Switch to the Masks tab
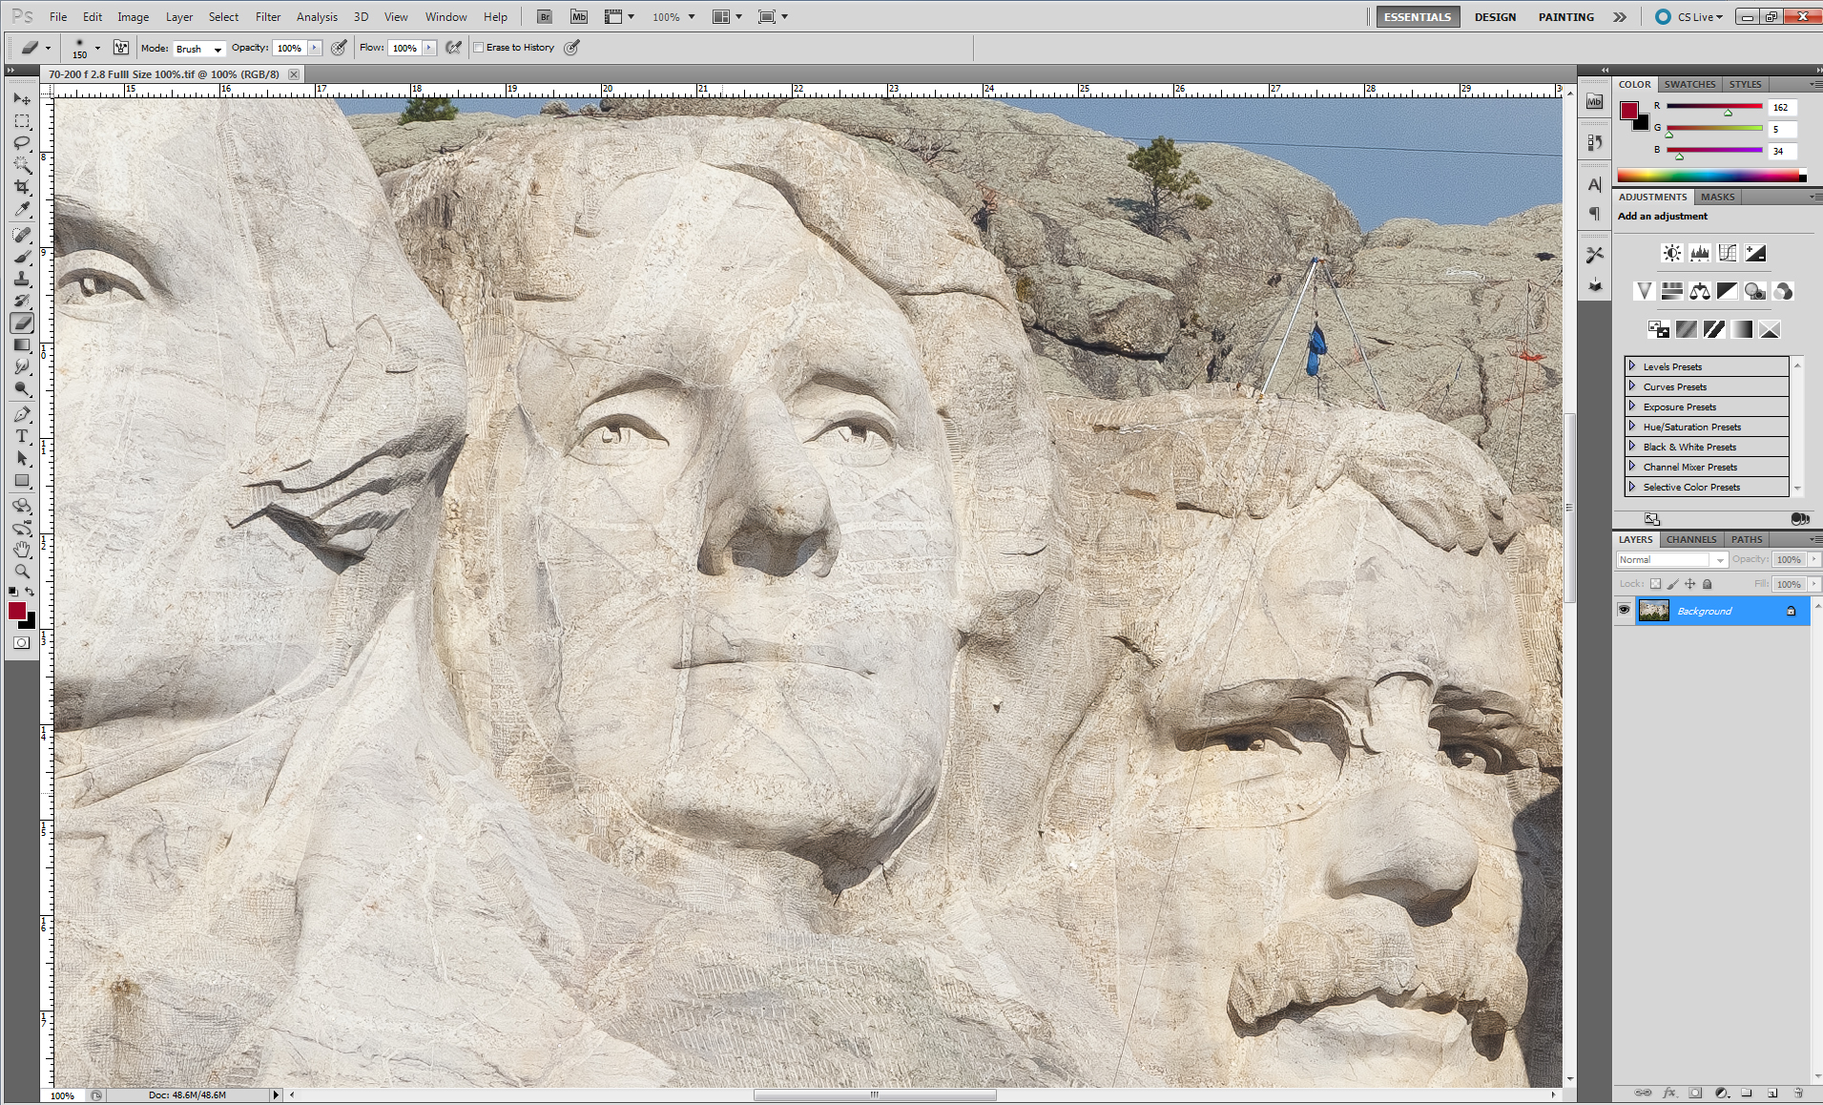The width and height of the screenshot is (1823, 1105). coord(1717,197)
